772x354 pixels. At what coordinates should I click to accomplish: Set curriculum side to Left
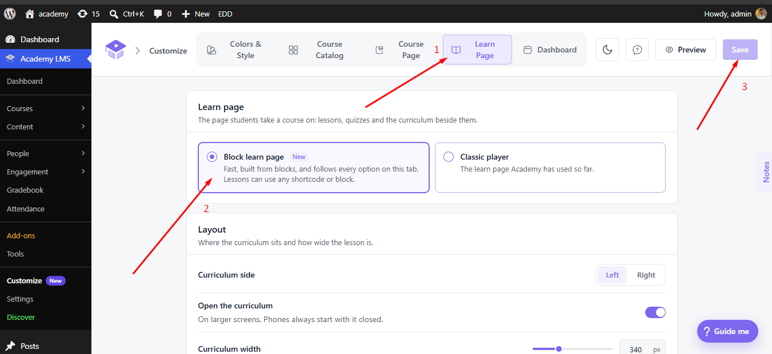612,275
